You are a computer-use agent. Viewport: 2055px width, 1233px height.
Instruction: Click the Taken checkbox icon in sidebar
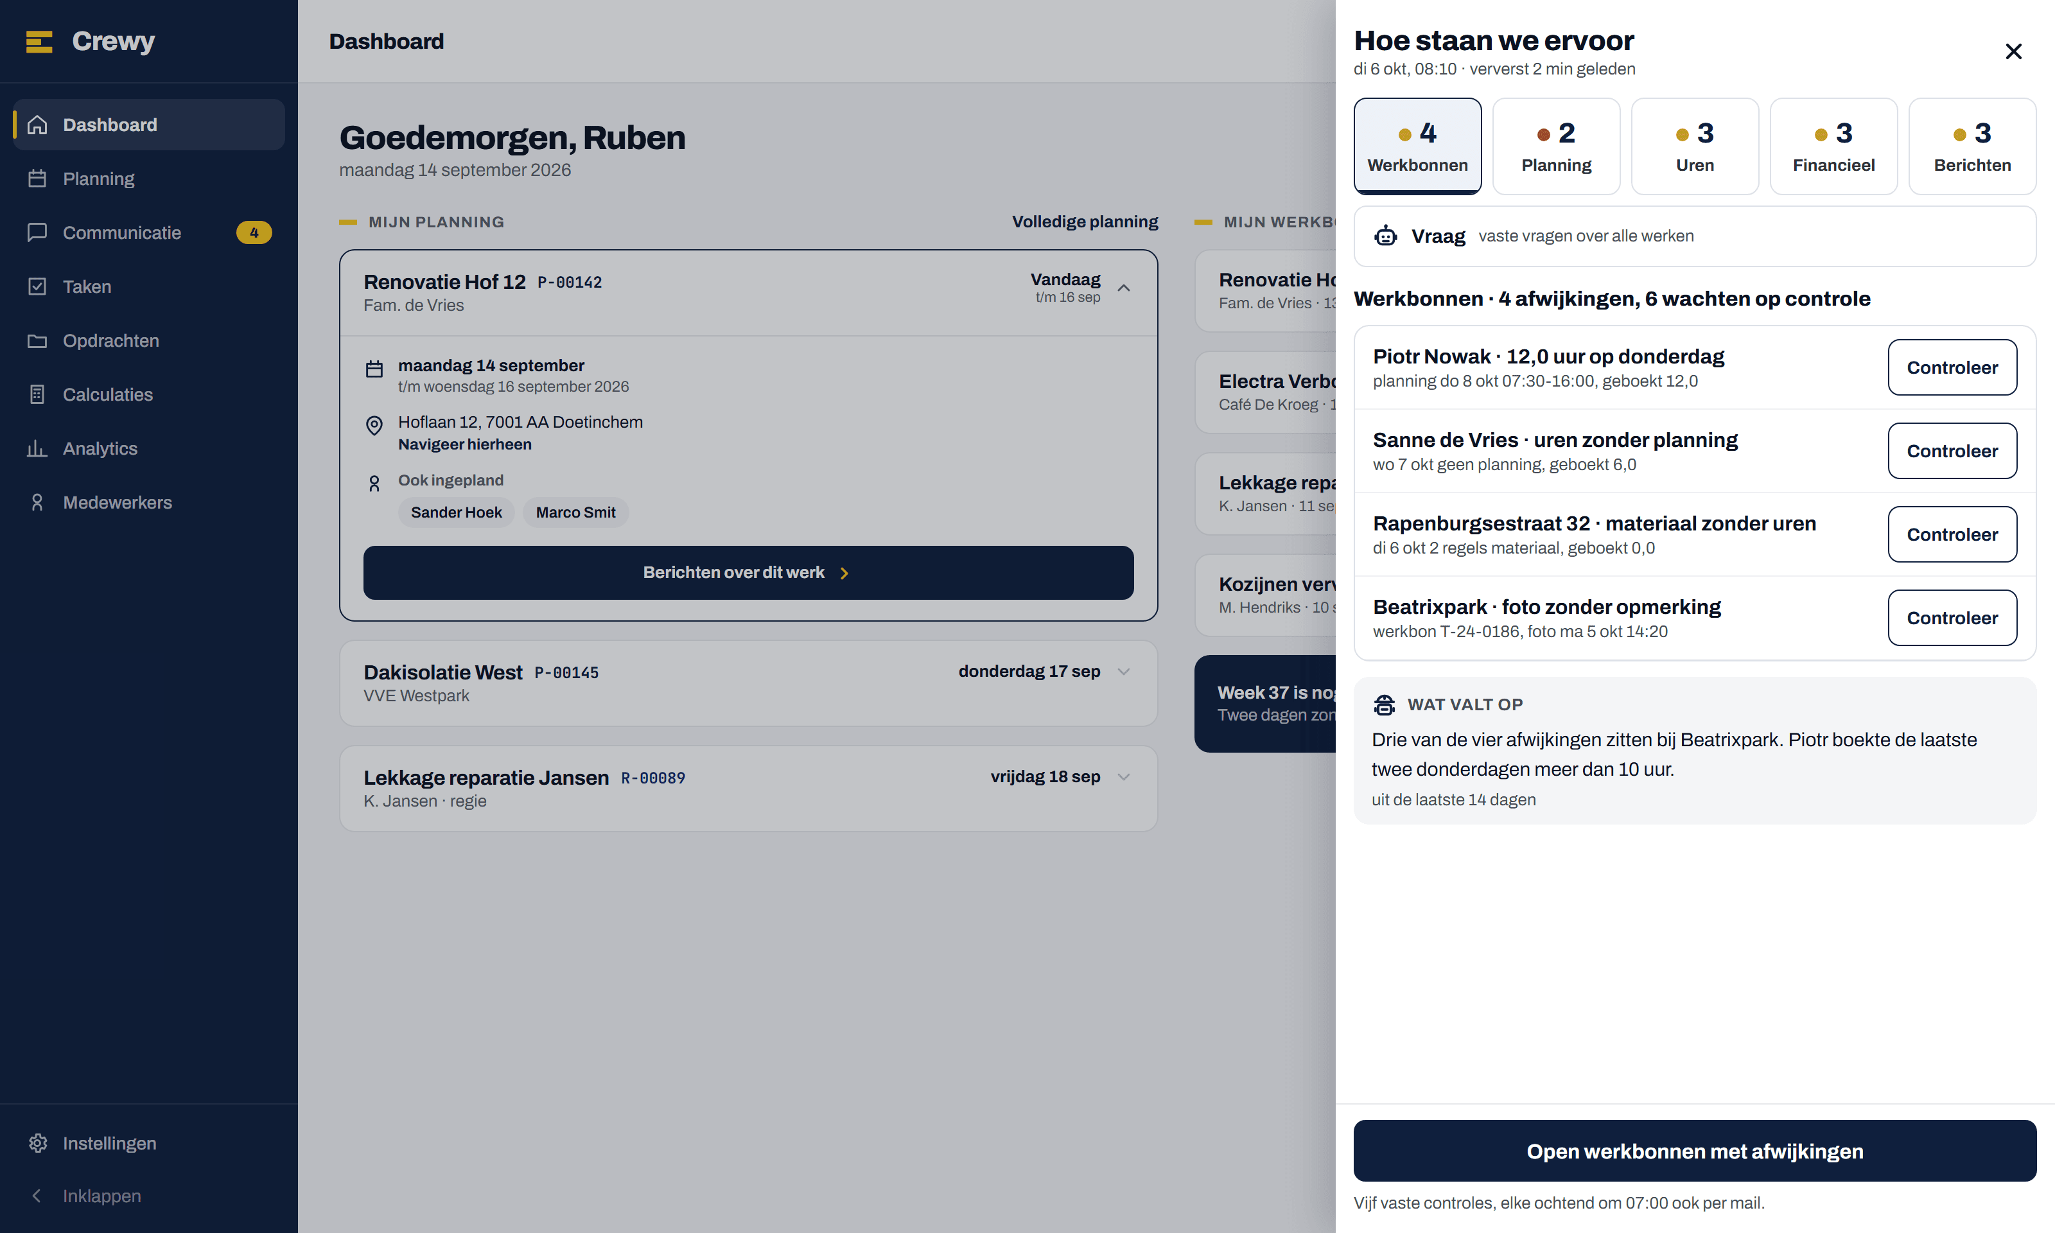tap(37, 286)
